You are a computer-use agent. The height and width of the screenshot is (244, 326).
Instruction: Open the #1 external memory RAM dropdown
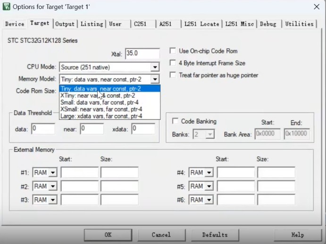[x=52, y=173]
